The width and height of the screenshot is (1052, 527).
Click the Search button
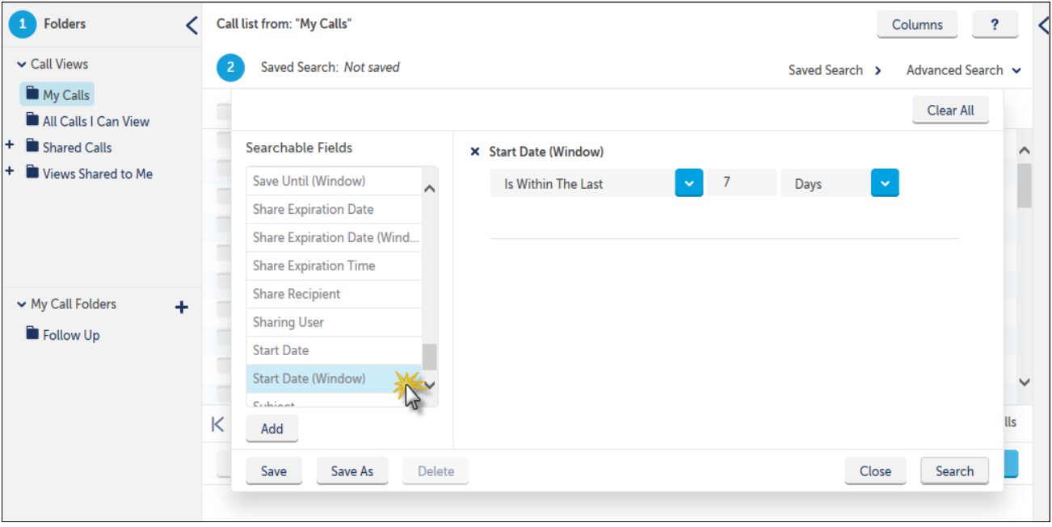(x=954, y=471)
